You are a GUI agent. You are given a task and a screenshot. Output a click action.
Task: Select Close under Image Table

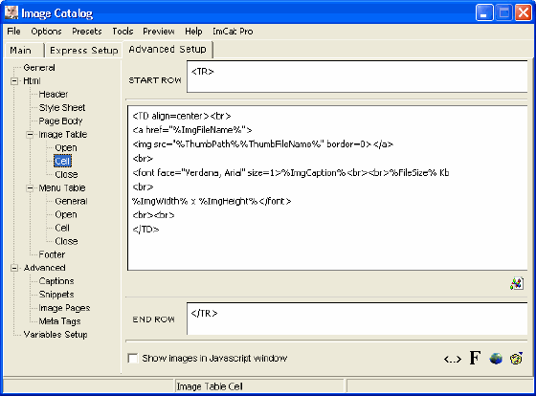point(66,174)
